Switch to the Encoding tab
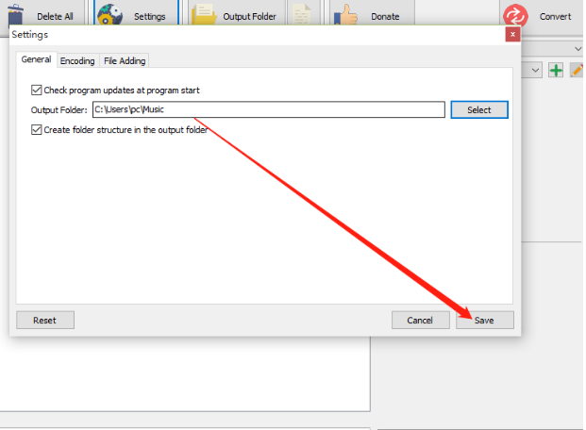 77,61
